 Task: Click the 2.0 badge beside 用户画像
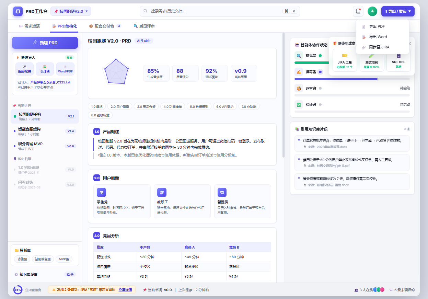97,178
